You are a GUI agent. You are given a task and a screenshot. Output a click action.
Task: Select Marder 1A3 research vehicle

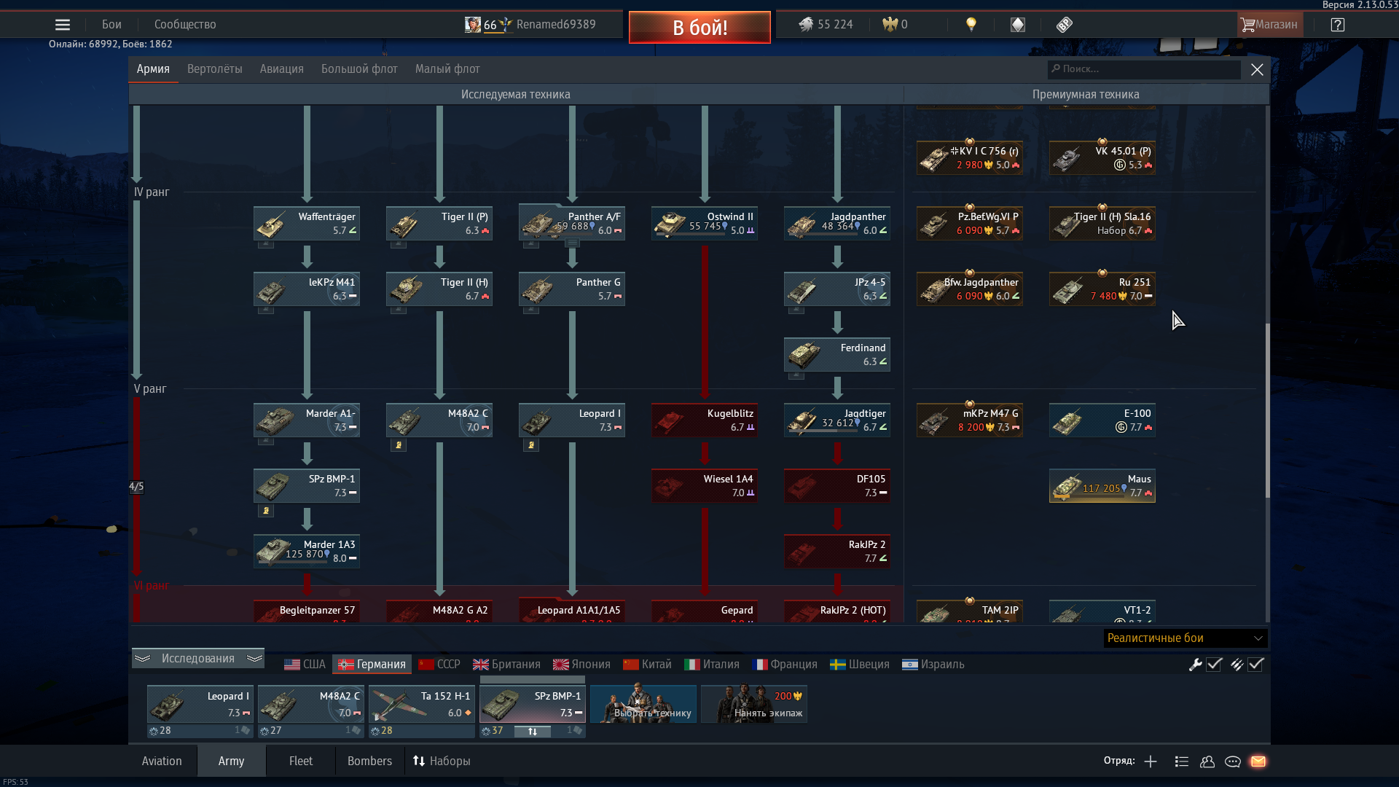307,552
